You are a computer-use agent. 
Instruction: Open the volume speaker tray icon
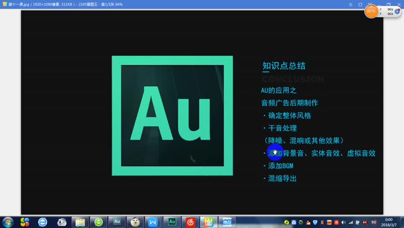coord(344,223)
